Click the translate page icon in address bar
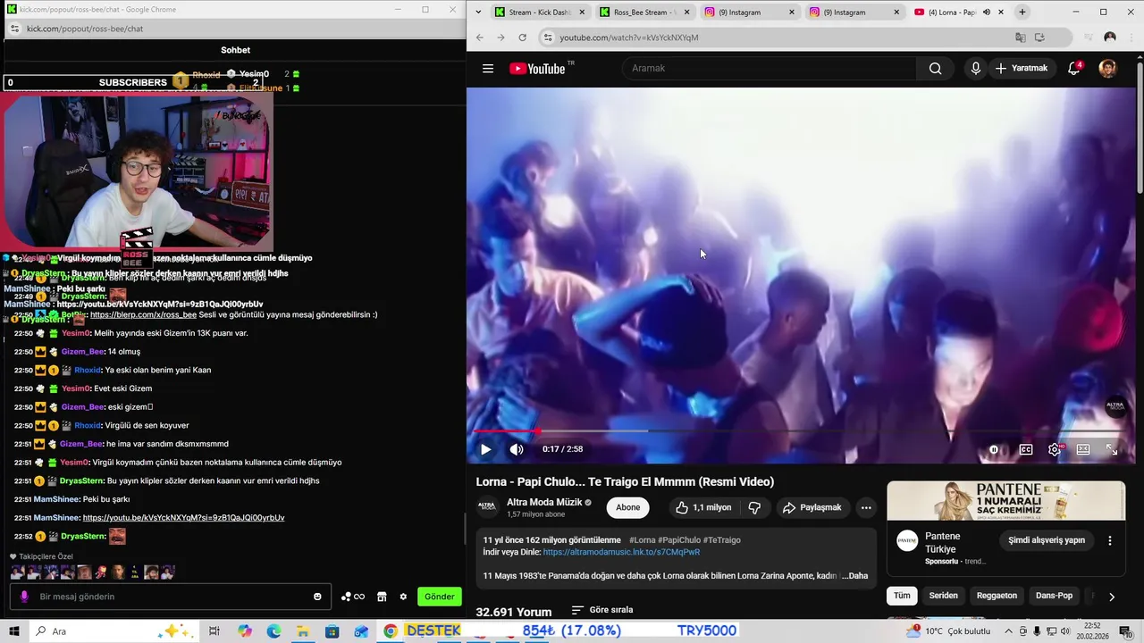 point(1020,38)
